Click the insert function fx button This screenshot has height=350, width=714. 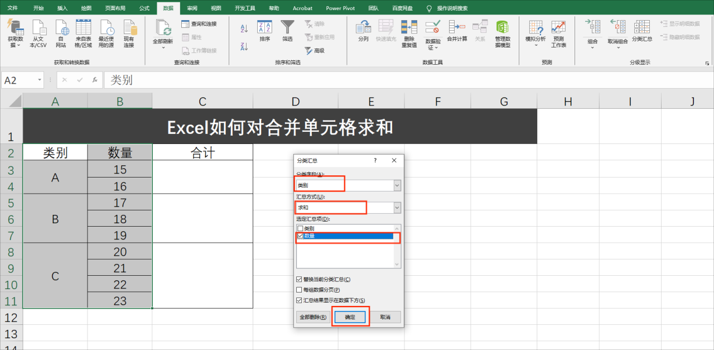tap(95, 80)
